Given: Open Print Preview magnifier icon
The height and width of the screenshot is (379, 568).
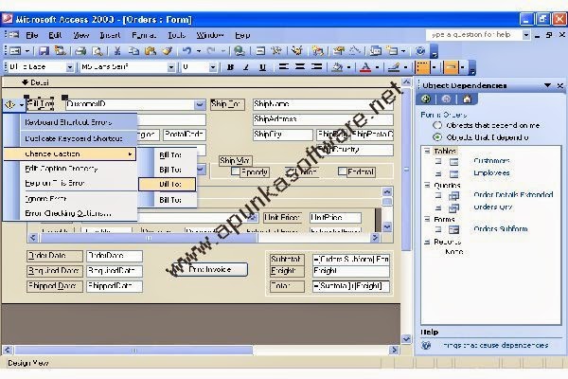Looking at the screenshot, I should tap(98, 51).
